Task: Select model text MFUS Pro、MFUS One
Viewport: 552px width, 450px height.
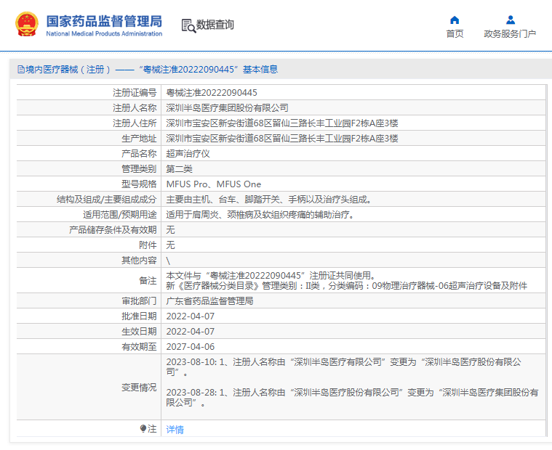Action: pyautogui.click(x=214, y=184)
